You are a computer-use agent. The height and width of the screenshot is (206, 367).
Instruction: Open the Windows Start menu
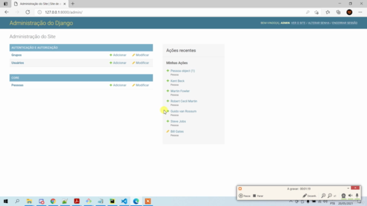coord(6,201)
